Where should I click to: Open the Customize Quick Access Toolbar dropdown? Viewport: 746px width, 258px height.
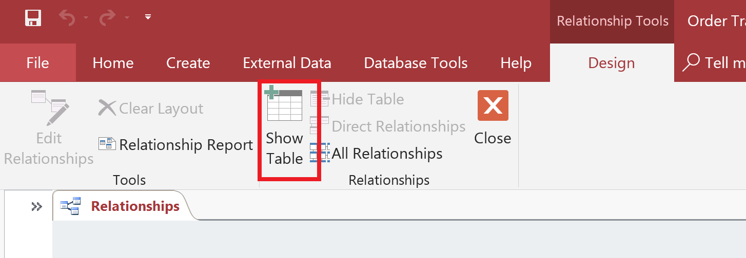(x=148, y=17)
